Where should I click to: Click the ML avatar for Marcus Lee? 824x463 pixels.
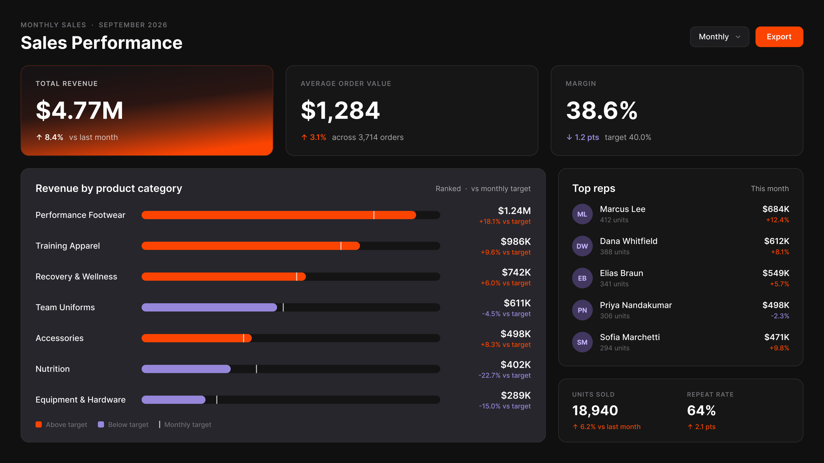pos(582,214)
